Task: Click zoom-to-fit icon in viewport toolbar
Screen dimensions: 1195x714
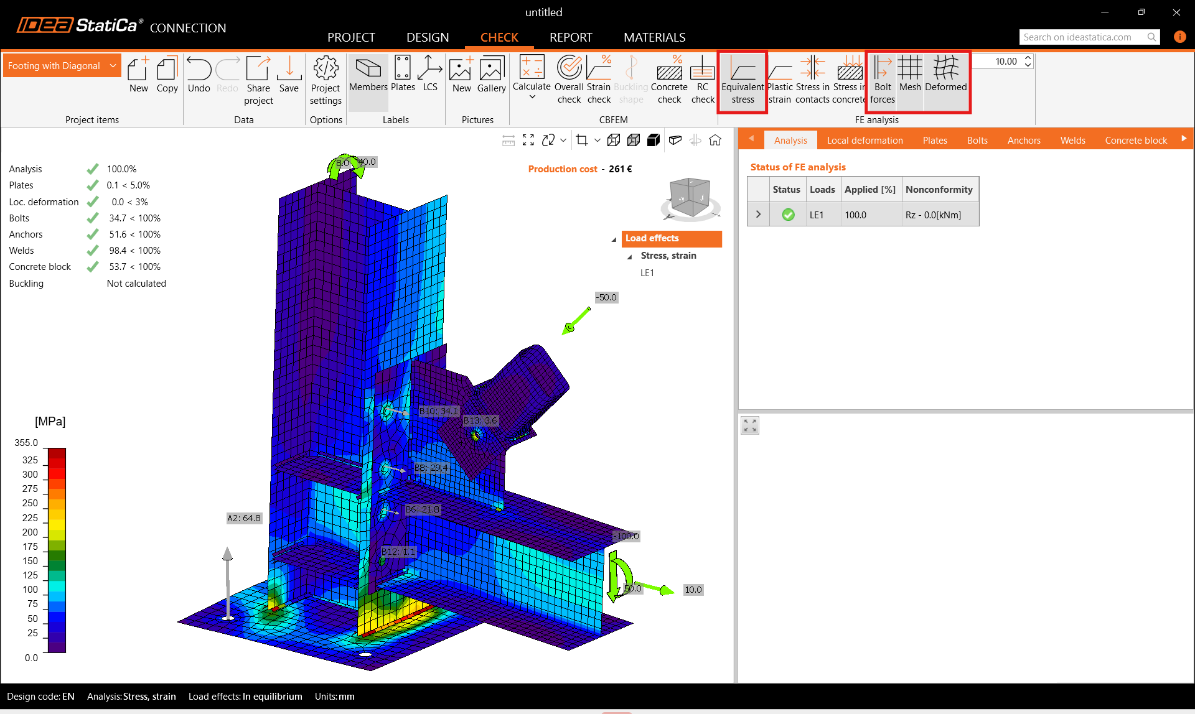Action: click(528, 141)
